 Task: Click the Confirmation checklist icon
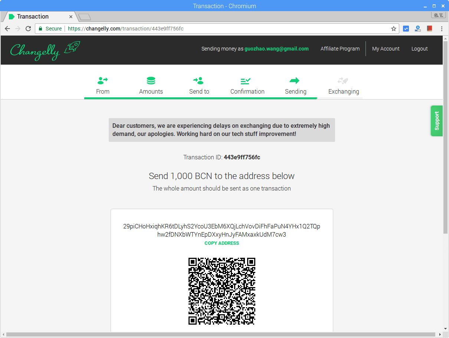[246, 80]
